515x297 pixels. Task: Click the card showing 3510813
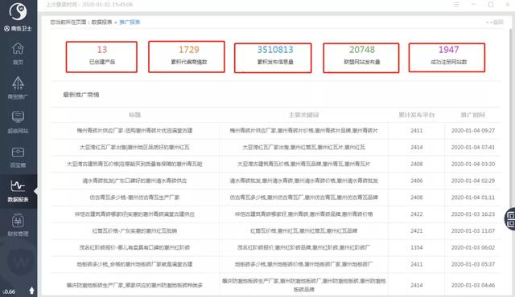coord(273,58)
